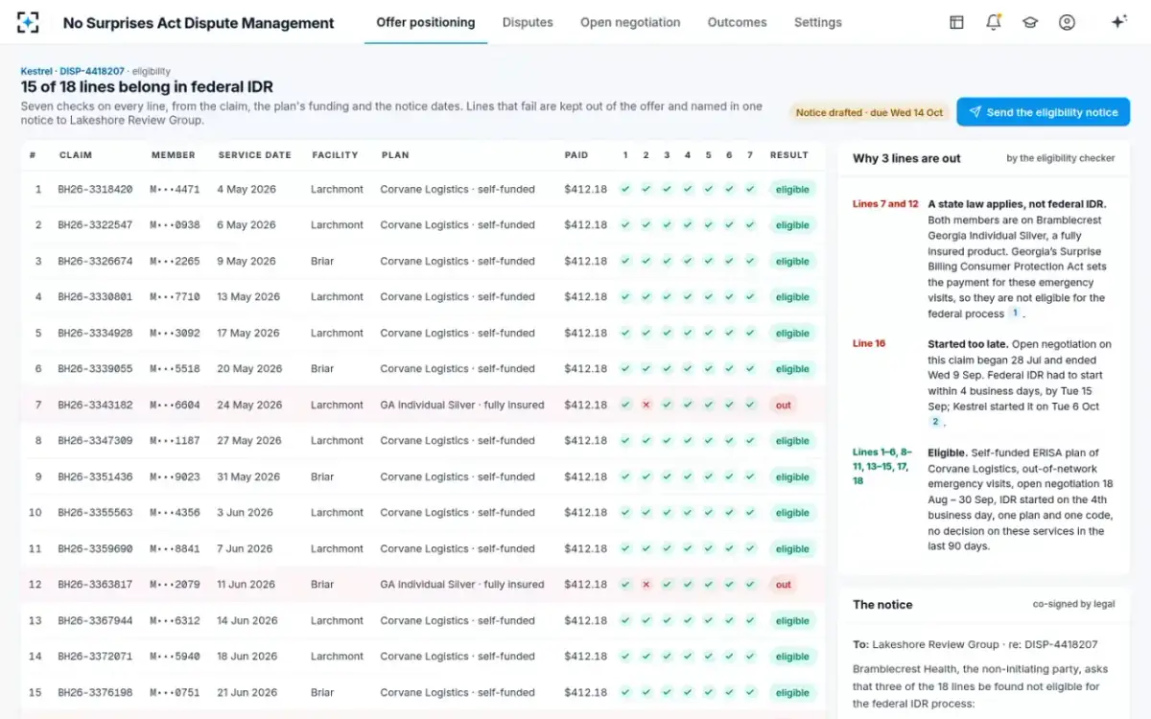Open the Settings tab
1151x719 pixels.
(818, 22)
